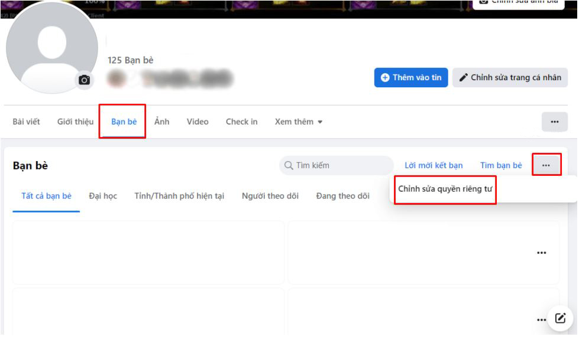The height and width of the screenshot is (337, 579).
Task: Show the Người theo dõi tab
Action: click(x=270, y=196)
